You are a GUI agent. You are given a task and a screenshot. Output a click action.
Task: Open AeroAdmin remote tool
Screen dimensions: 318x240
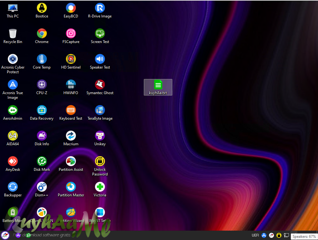[12, 113]
